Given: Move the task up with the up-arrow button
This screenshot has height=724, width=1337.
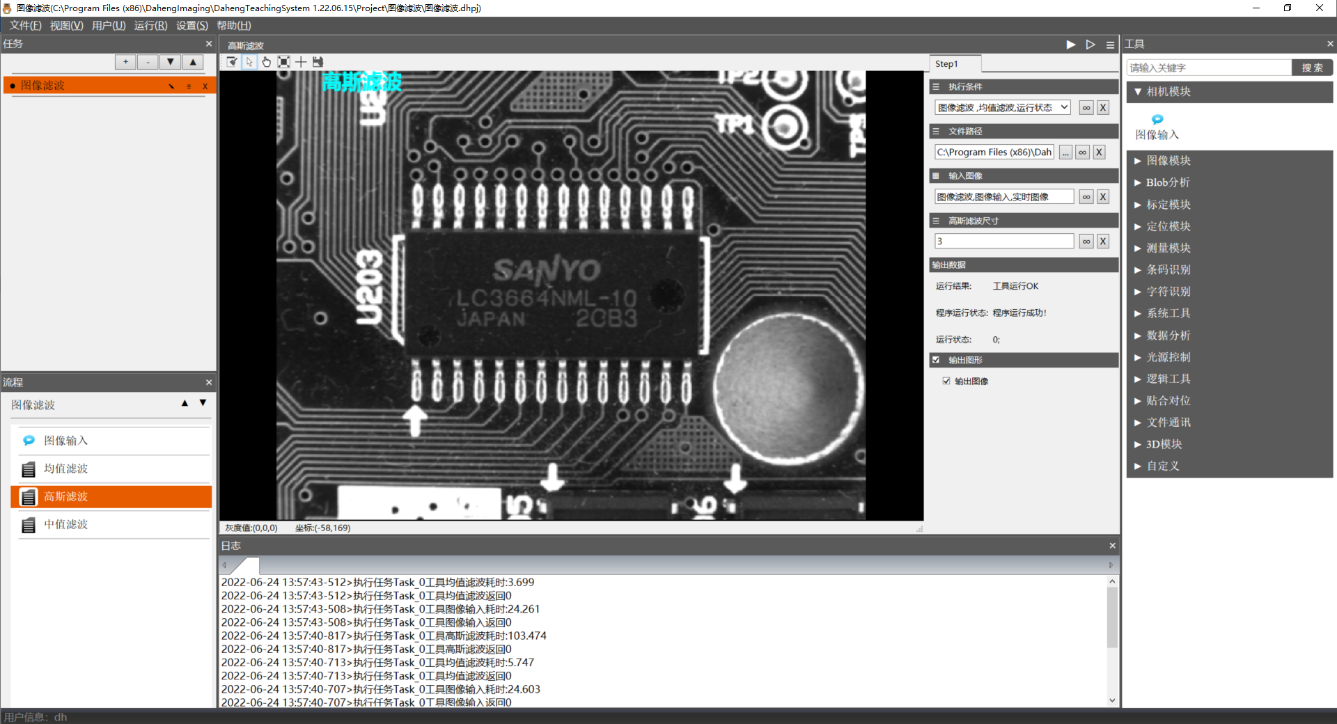Looking at the screenshot, I should [x=193, y=62].
